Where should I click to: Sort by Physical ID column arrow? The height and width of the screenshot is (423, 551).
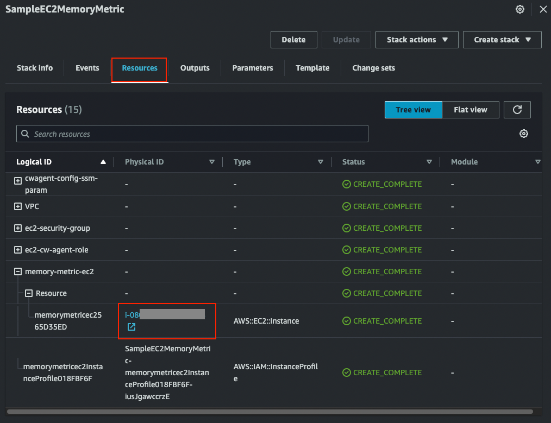point(212,162)
